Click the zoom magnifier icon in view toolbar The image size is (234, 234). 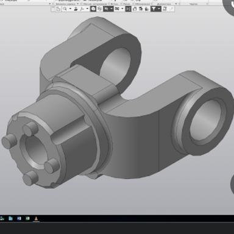[x=65, y=9]
